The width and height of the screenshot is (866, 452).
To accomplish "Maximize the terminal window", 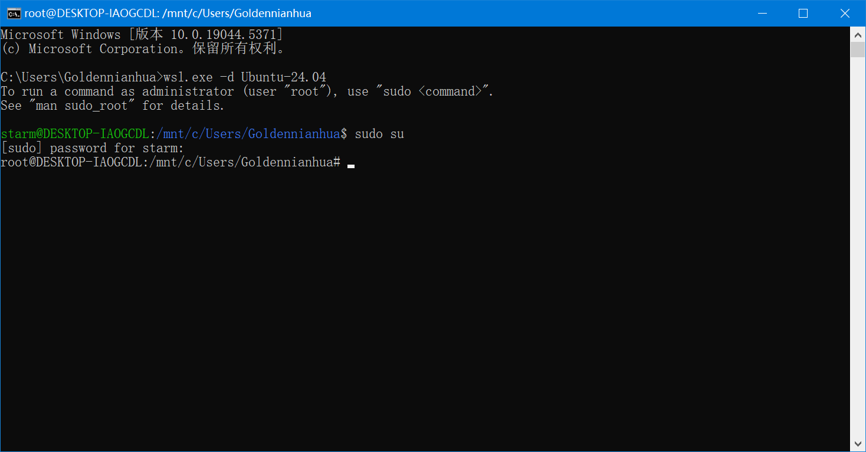I will click(802, 13).
